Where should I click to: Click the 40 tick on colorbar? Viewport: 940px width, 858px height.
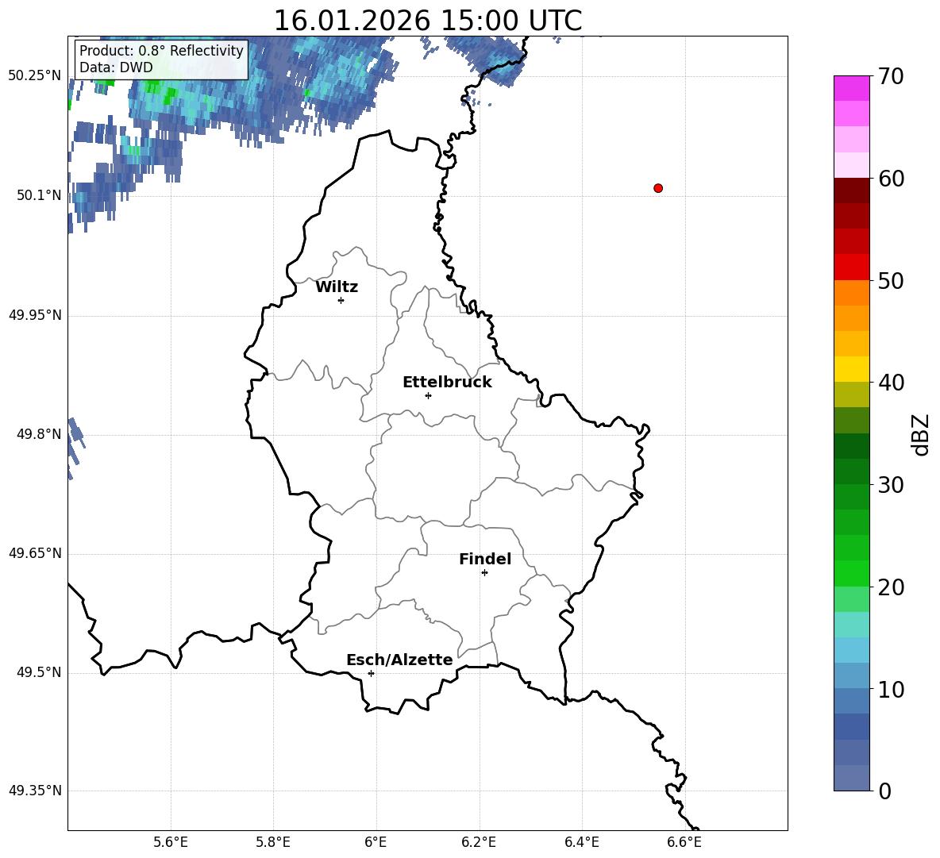[891, 383]
